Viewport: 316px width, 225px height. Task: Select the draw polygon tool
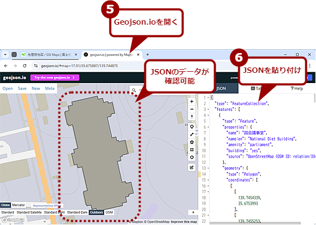point(192,142)
